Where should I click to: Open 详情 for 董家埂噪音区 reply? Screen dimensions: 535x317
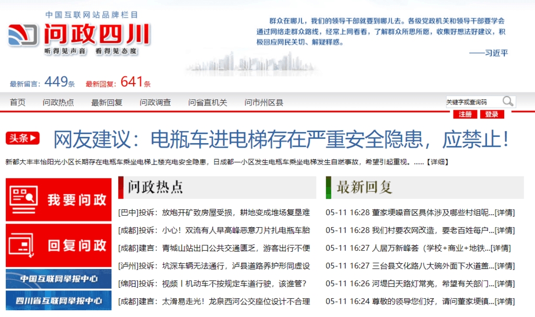[504, 213]
